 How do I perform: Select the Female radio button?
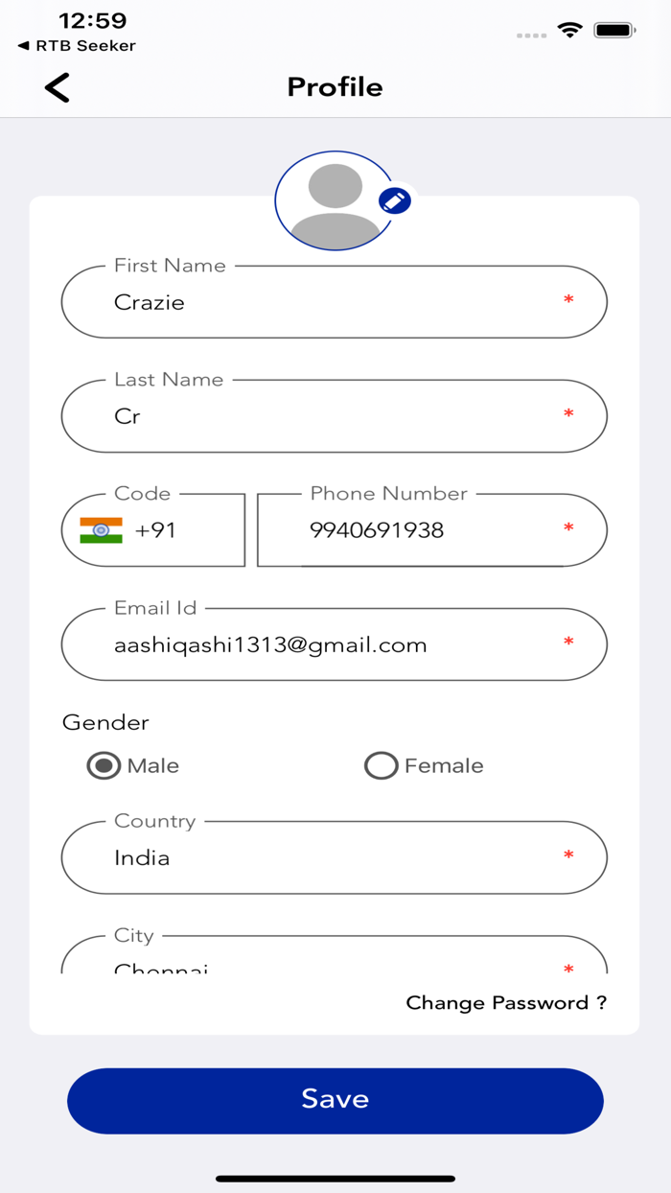pyautogui.click(x=381, y=765)
